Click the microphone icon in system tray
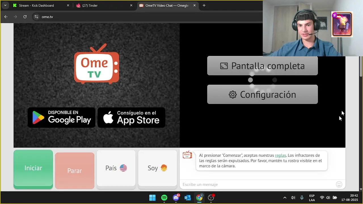363x204 pixels. click(x=302, y=198)
